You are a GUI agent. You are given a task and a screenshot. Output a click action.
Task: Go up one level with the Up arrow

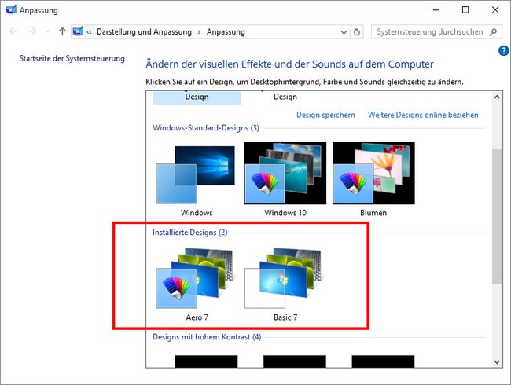pos(62,31)
